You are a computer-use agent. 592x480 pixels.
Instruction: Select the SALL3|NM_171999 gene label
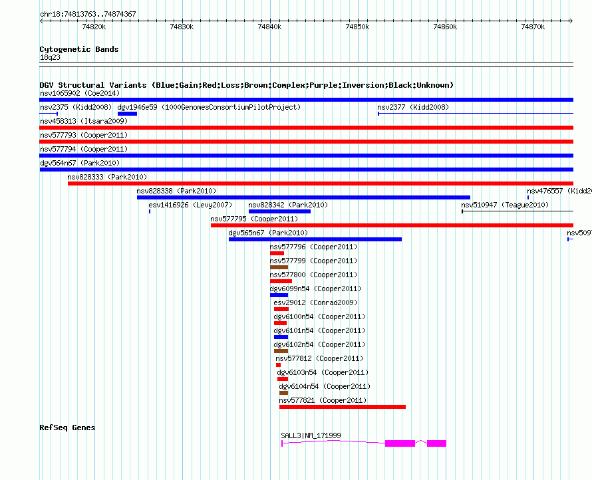pos(311,435)
